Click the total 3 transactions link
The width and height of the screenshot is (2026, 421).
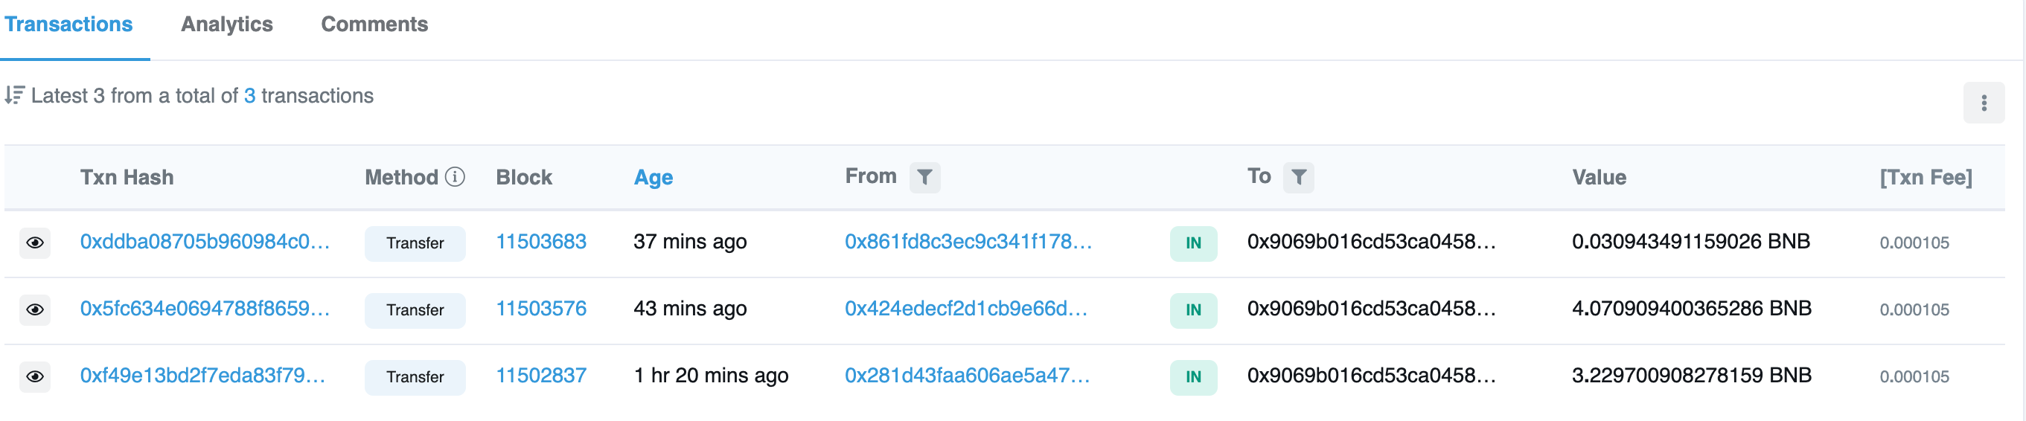(x=249, y=96)
